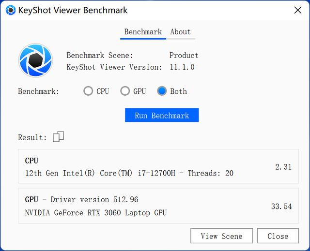Click the CPU result panel
Screen dimensions: 310x251
pos(158,166)
